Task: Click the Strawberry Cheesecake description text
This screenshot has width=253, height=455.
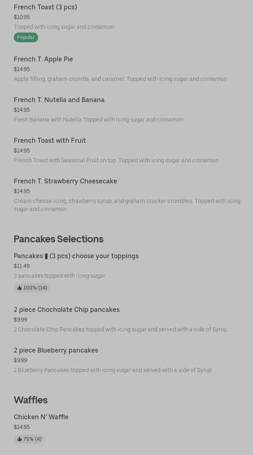Action: [x=127, y=205]
